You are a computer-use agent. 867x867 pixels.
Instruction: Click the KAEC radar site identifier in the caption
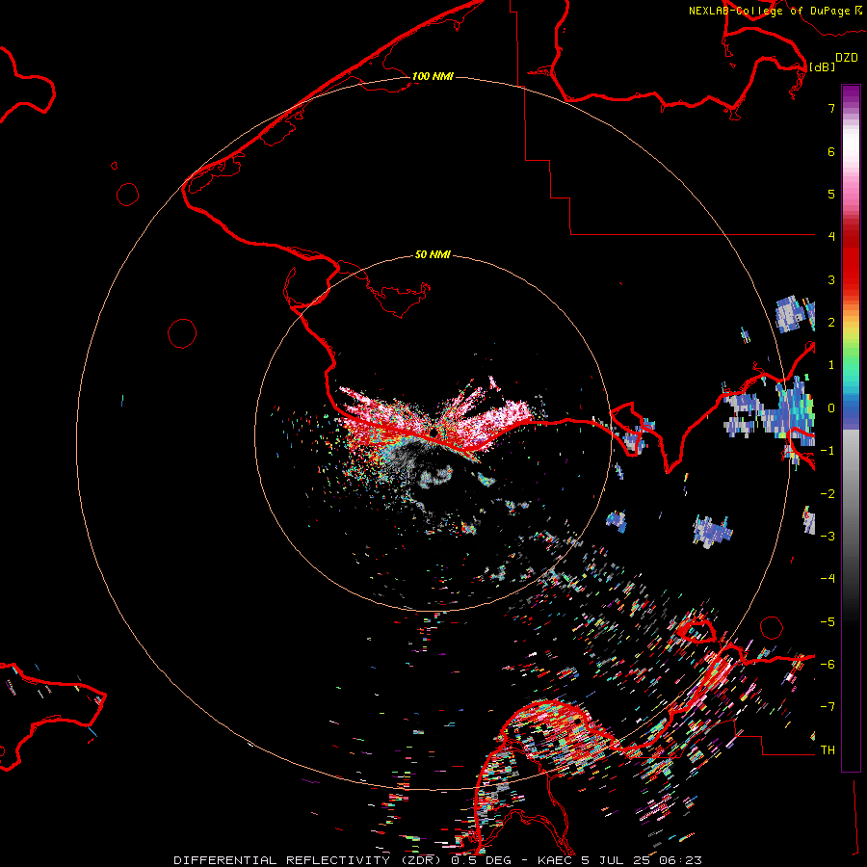coord(556,860)
